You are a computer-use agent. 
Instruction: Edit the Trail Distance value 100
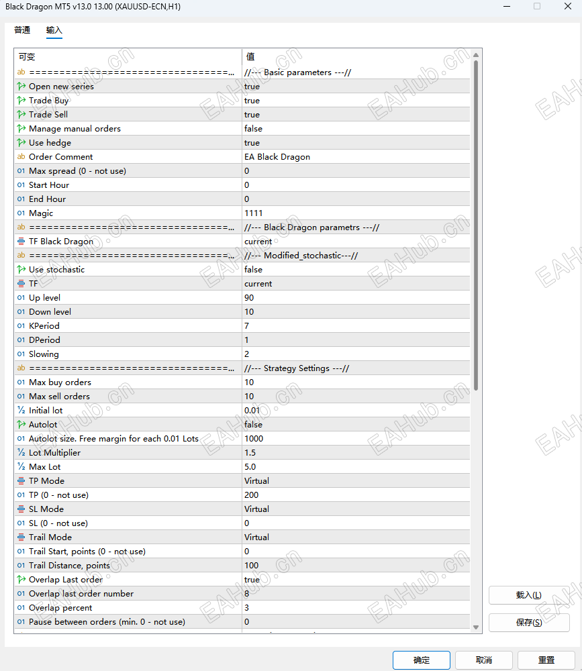pyautogui.click(x=356, y=565)
